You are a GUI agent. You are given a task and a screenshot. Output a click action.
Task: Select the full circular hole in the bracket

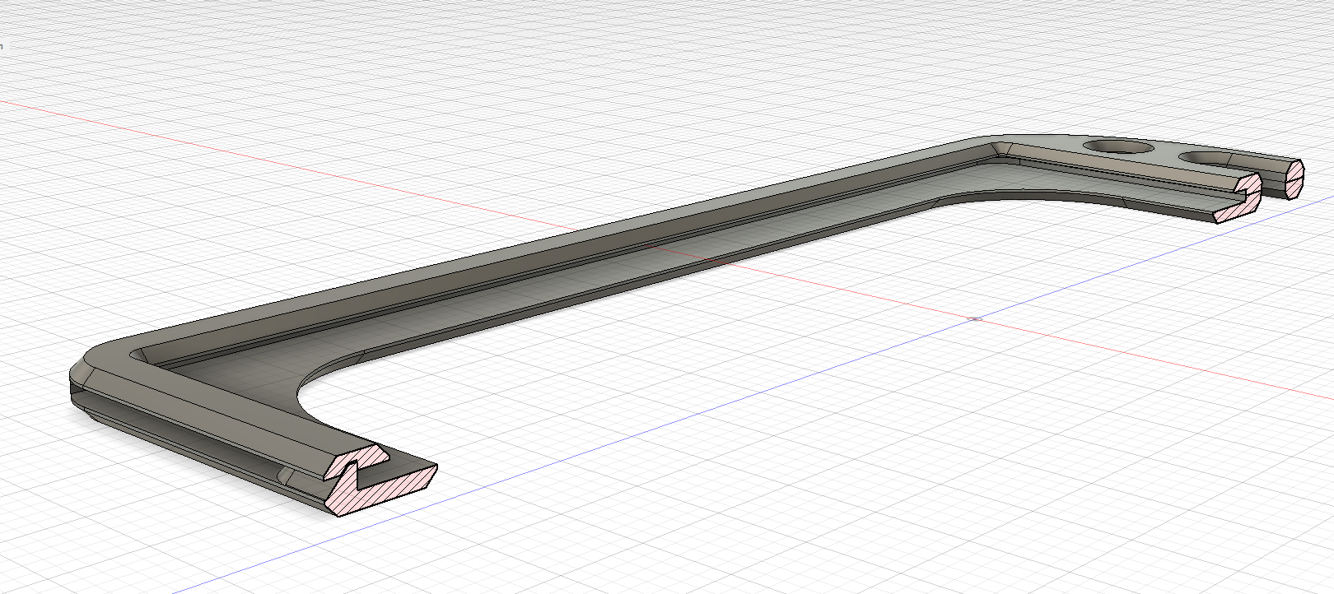1117,147
